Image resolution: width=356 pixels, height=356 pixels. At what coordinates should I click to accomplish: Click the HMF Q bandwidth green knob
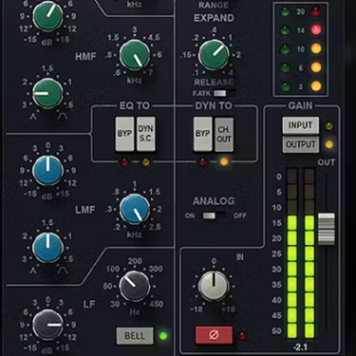click(47, 93)
